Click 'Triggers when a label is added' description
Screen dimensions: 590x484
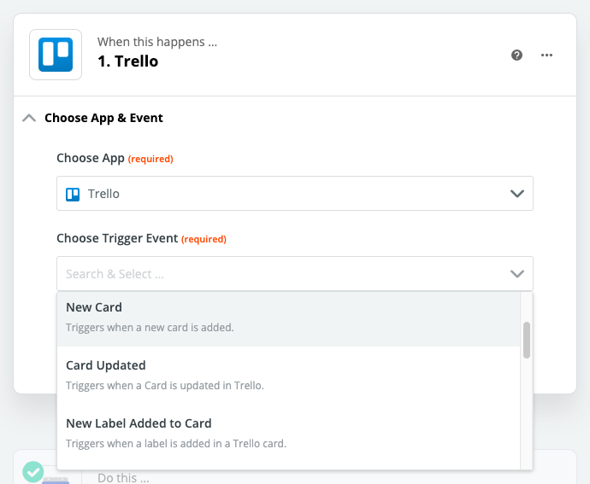[176, 443]
